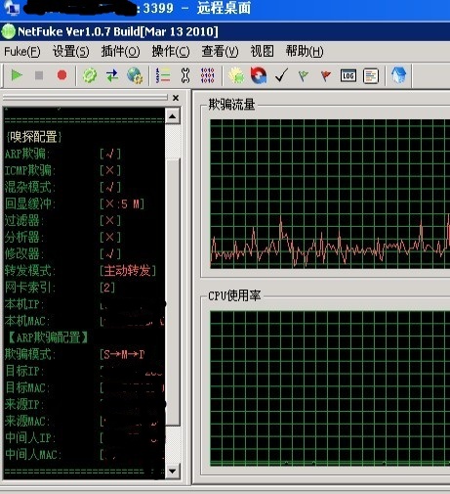The height and width of the screenshot is (494, 450).
Task: Close the config panel with X
Action: coord(176,98)
